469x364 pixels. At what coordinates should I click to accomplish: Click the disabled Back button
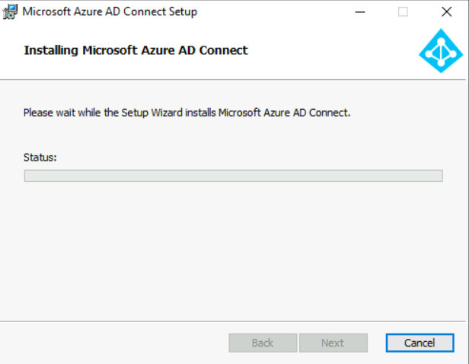(x=263, y=343)
